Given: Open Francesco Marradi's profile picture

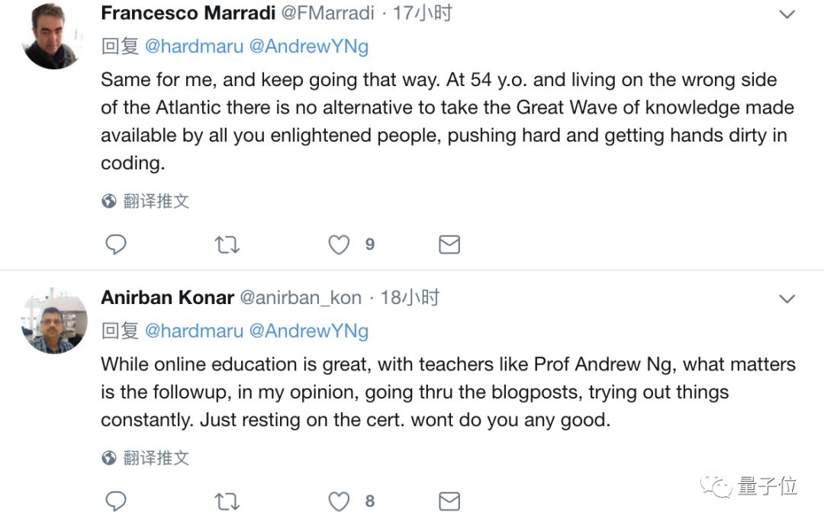Looking at the screenshot, I should [53, 36].
